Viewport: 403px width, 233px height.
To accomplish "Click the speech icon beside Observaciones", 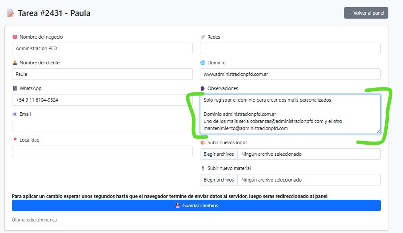I will coord(203,88).
